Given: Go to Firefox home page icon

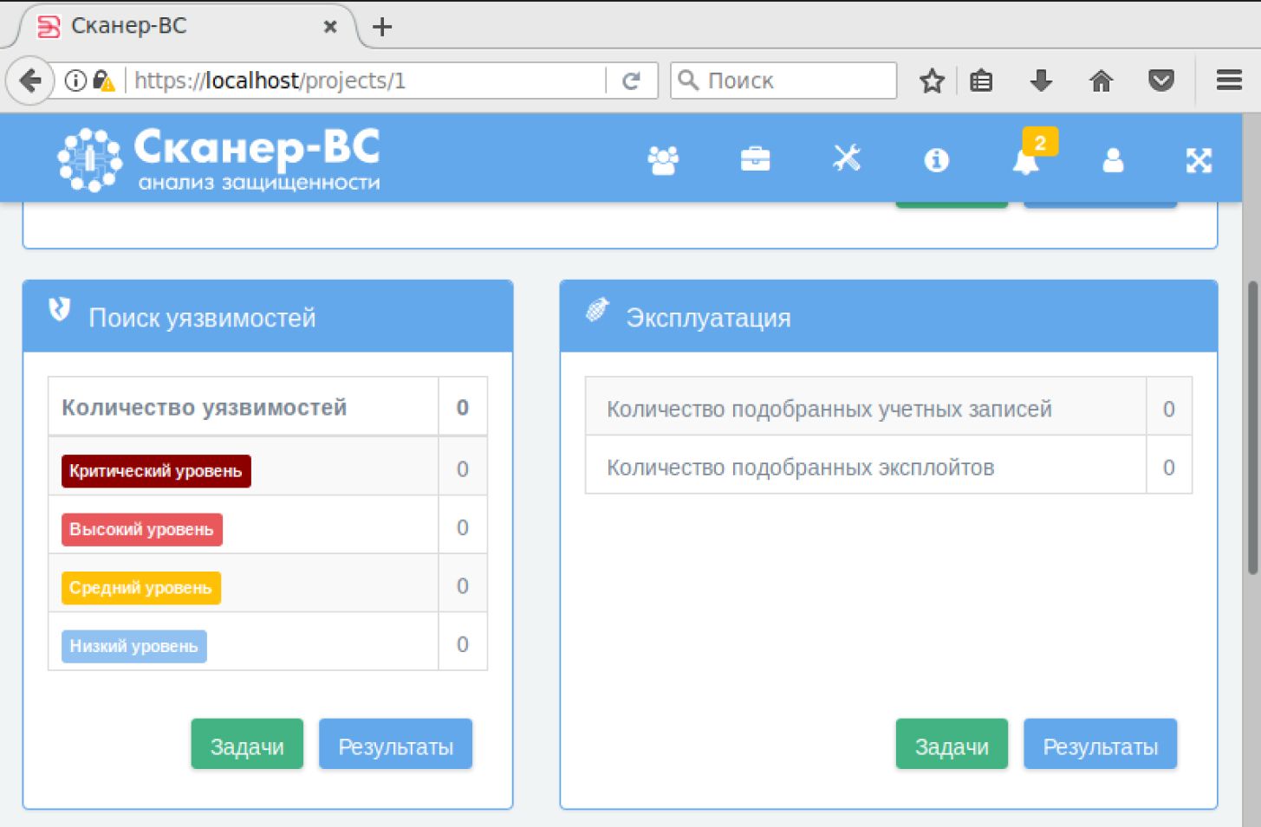Looking at the screenshot, I should coord(1101,81).
